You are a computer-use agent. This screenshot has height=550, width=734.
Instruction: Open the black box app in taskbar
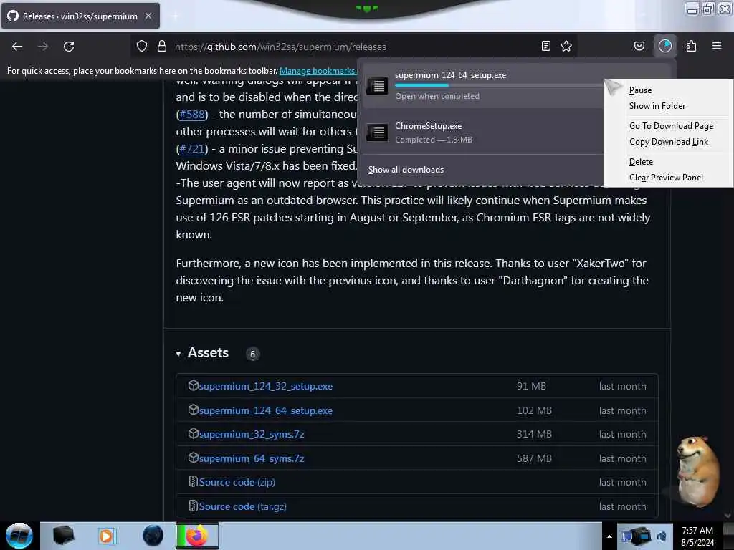tap(63, 536)
